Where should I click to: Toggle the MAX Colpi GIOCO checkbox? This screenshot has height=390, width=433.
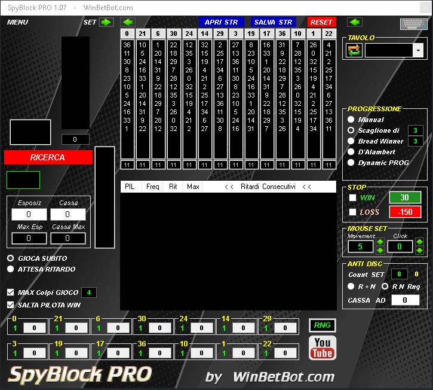[x=10, y=292]
